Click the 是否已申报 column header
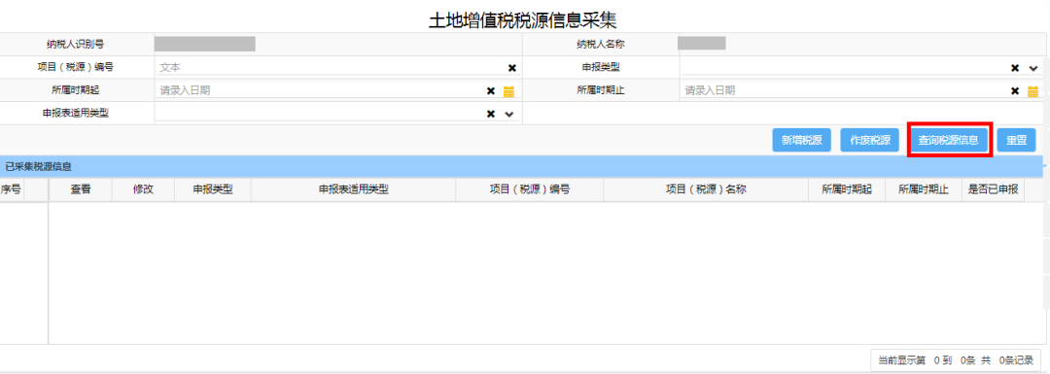 pyautogui.click(x=993, y=189)
